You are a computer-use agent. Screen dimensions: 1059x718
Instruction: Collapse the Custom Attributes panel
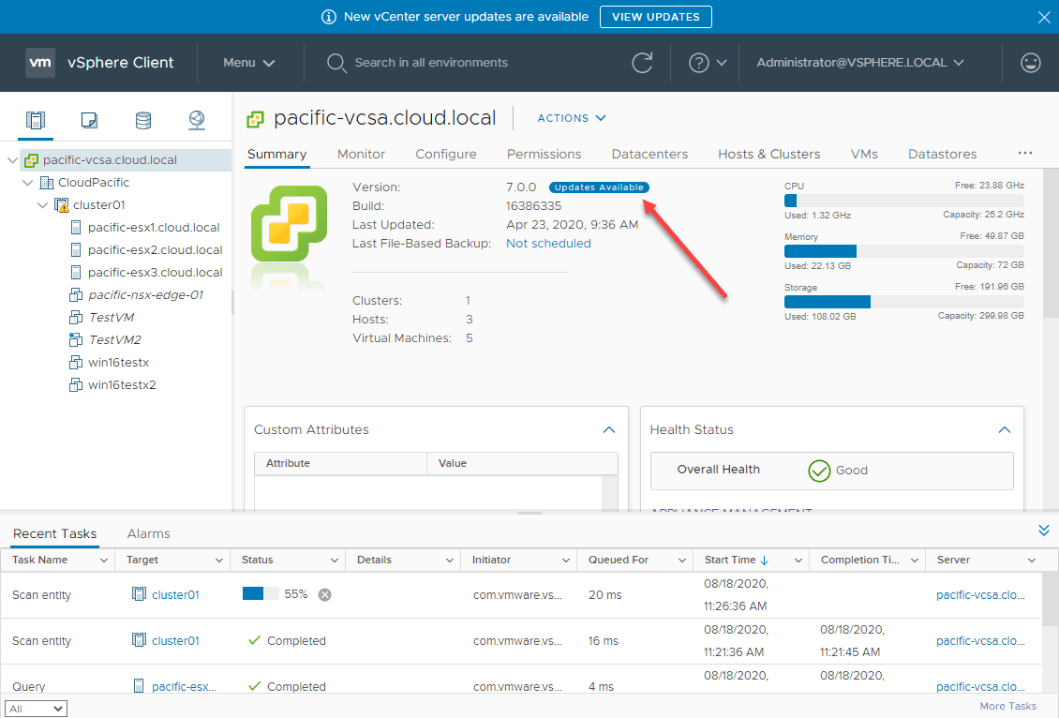[x=609, y=429]
